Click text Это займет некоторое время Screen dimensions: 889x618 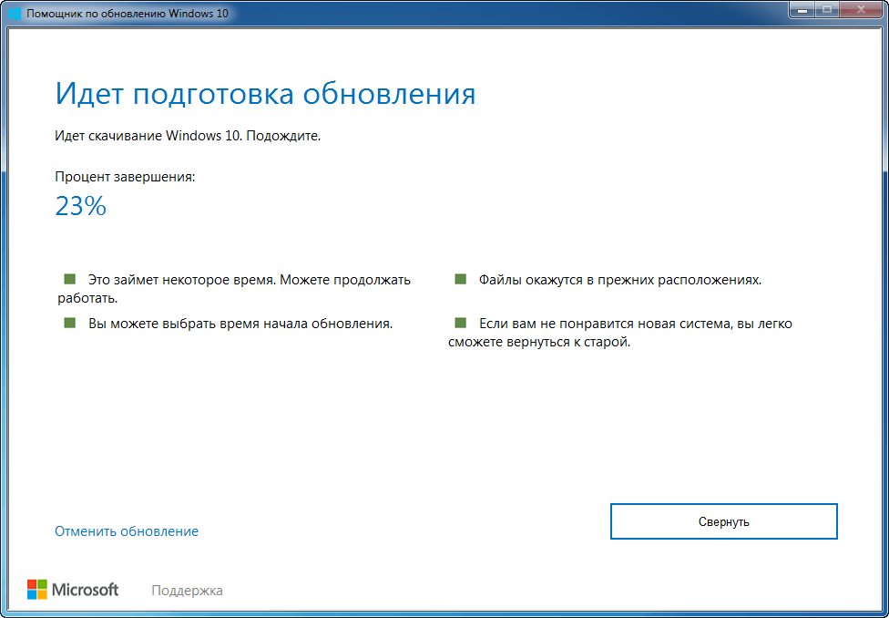[x=182, y=281]
